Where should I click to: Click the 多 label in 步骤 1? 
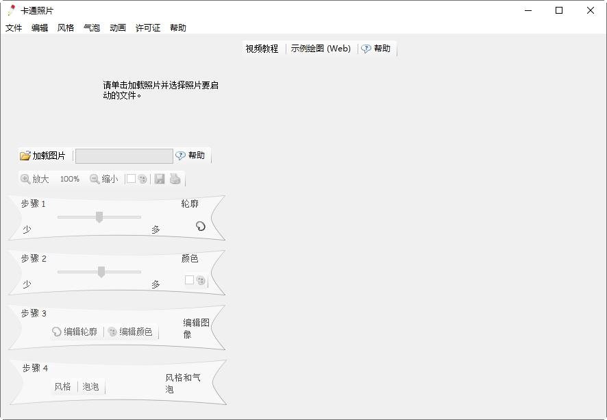[156, 229]
